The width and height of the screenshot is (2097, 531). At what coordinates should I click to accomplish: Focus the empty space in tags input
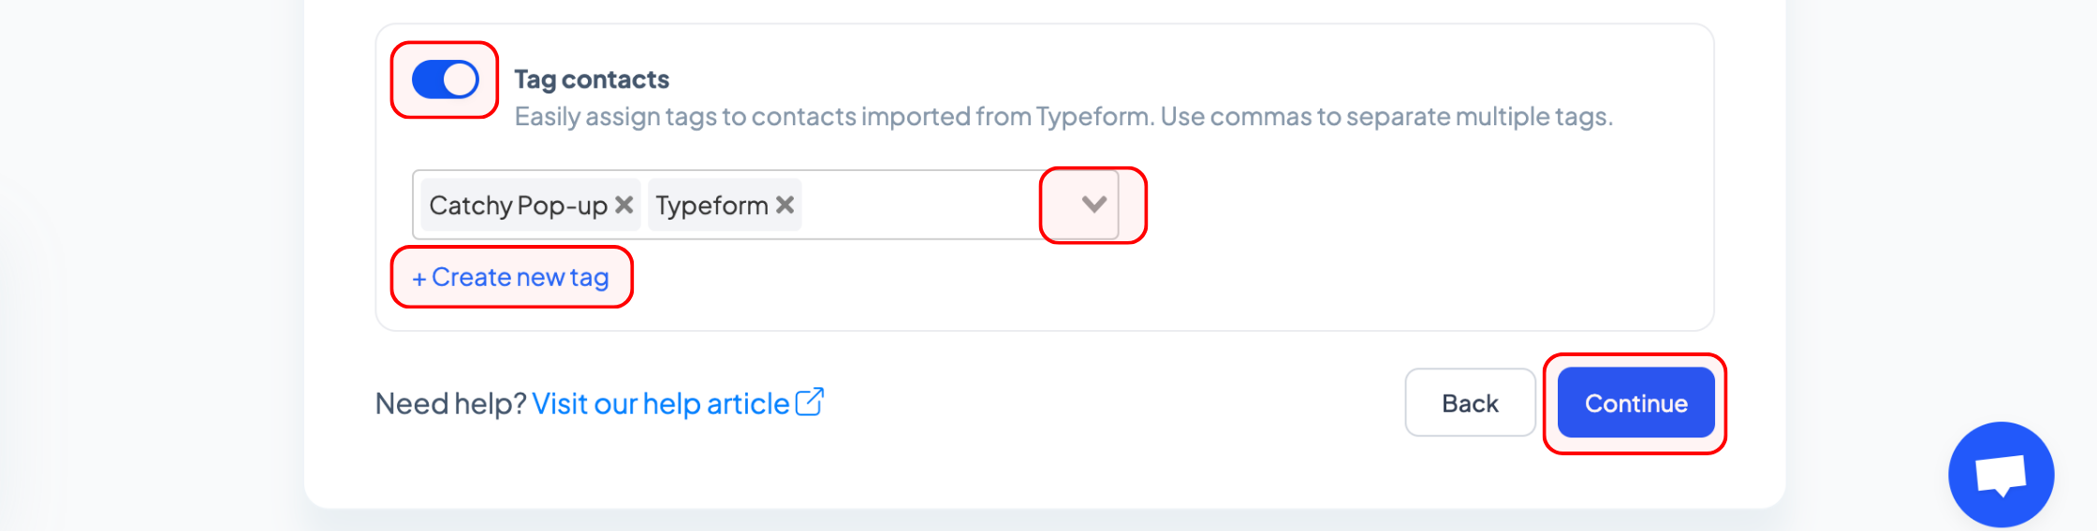(922, 205)
